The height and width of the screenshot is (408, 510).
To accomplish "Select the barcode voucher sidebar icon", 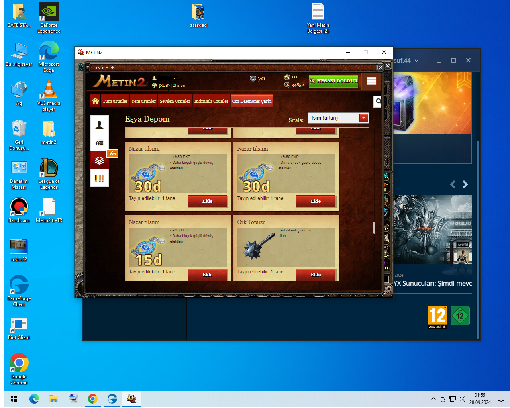I will tap(100, 178).
